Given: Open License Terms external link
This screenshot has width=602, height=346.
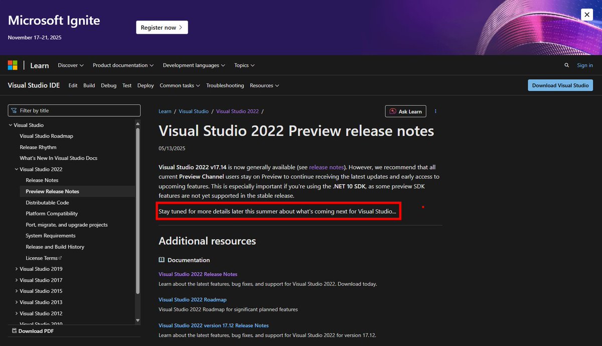Looking at the screenshot, I should tap(44, 258).
